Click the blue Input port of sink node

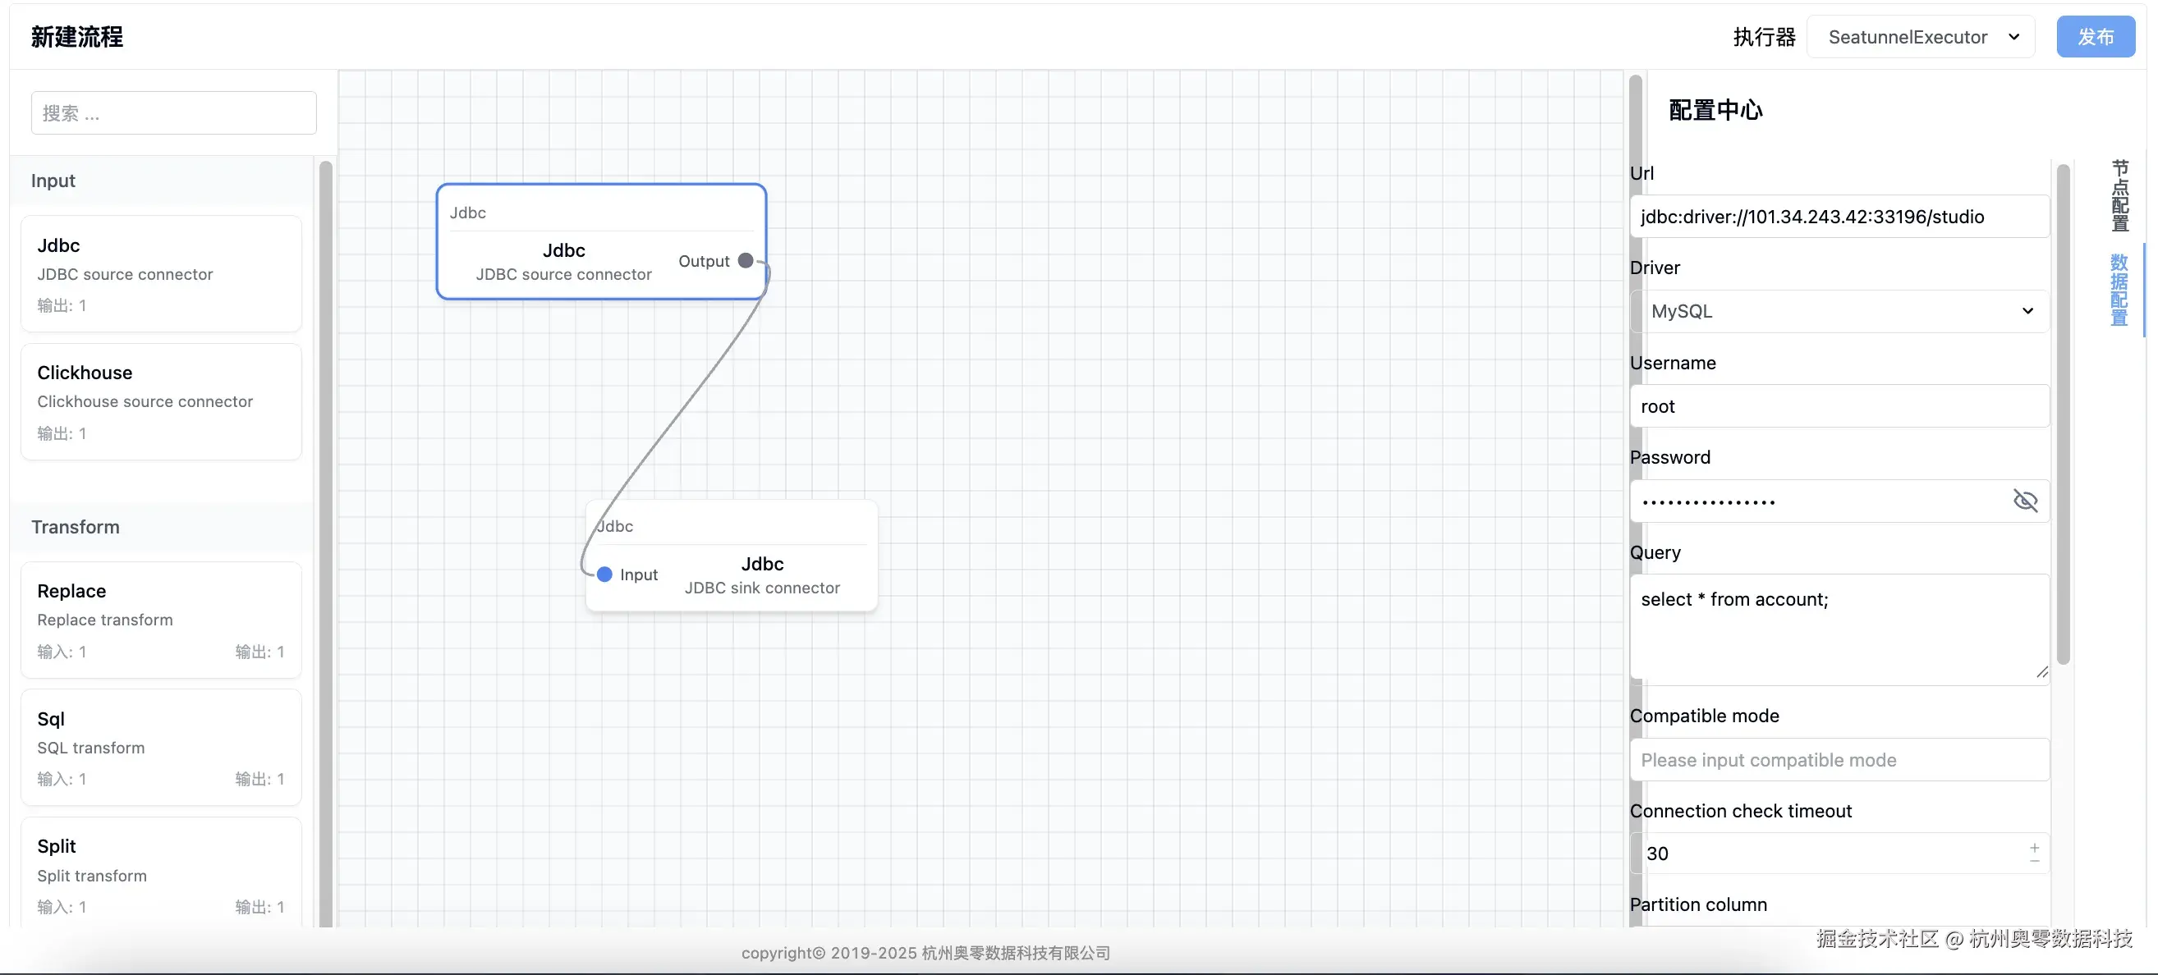click(x=604, y=574)
